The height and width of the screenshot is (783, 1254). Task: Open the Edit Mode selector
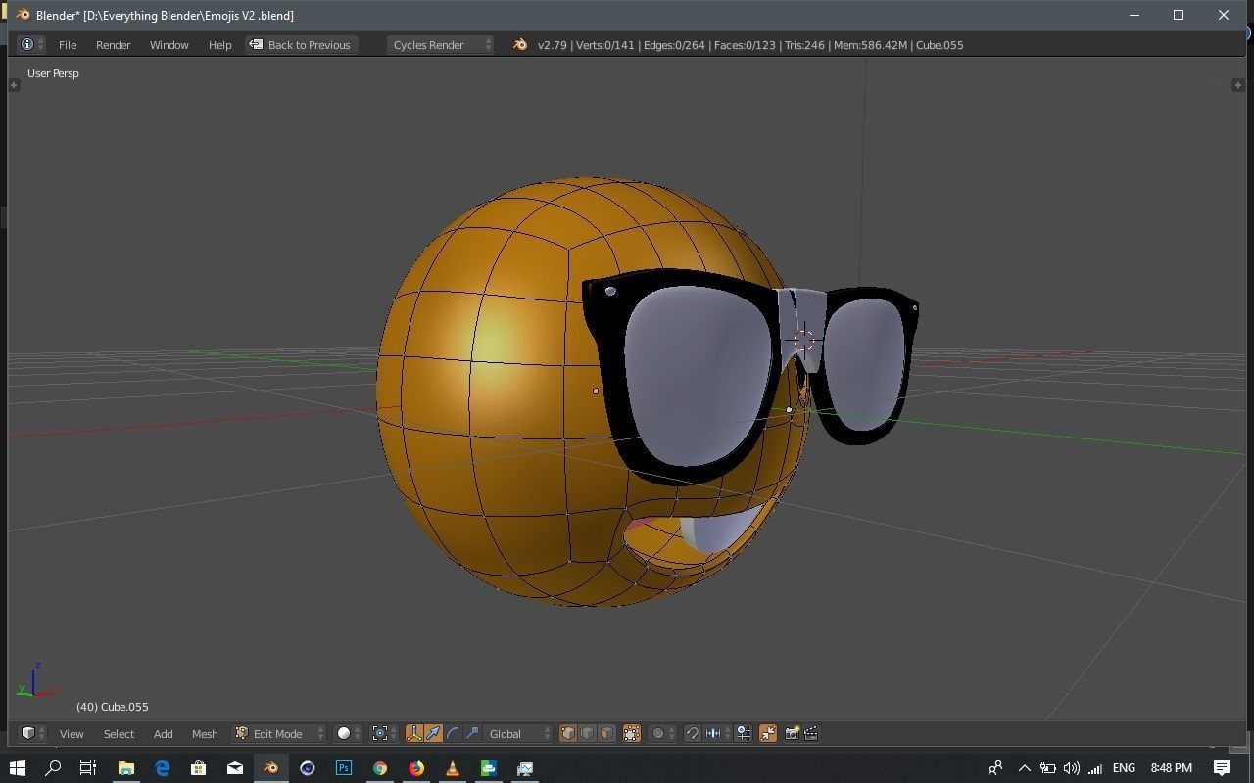coord(279,733)
